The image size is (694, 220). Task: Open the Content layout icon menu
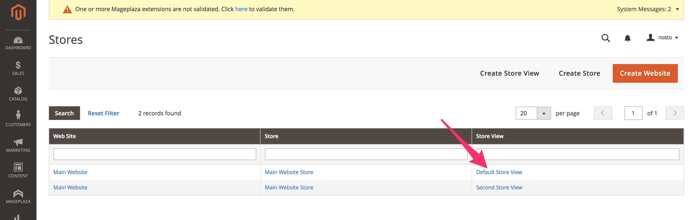[x=18, y=170]
